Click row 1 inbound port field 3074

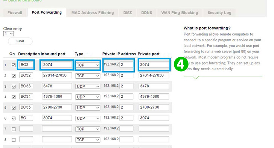click(x=57, y=65)
